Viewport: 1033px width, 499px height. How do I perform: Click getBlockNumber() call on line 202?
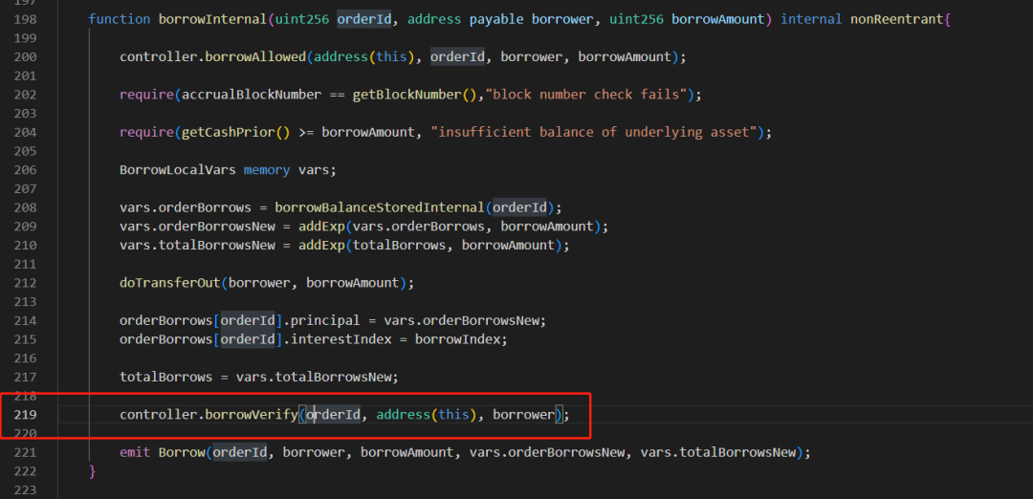click(x=415, y=94)
